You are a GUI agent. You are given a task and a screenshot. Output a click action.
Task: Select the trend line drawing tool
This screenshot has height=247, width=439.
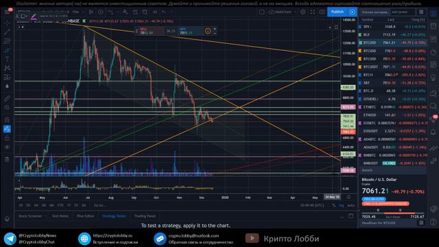[7, 32]
